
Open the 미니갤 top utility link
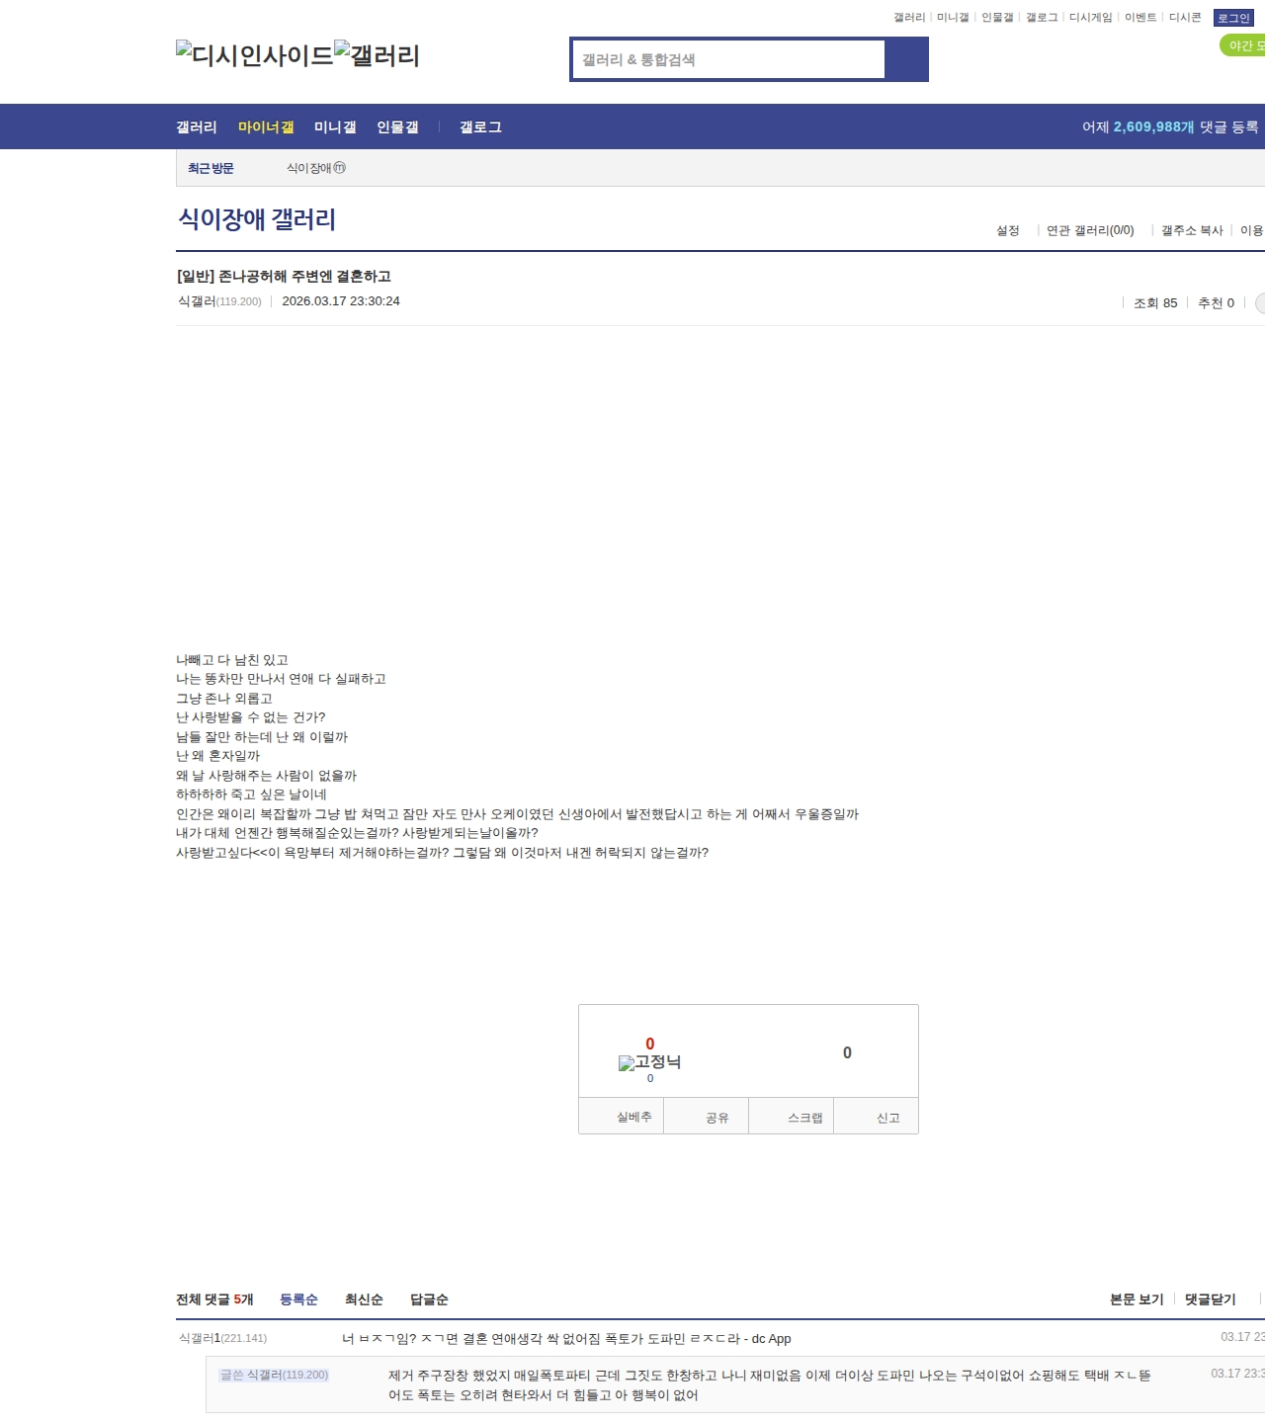click(953, 18)
